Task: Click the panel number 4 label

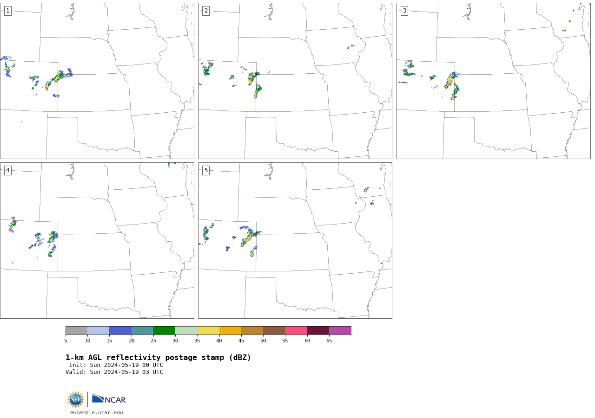Action: click(7, 170)
